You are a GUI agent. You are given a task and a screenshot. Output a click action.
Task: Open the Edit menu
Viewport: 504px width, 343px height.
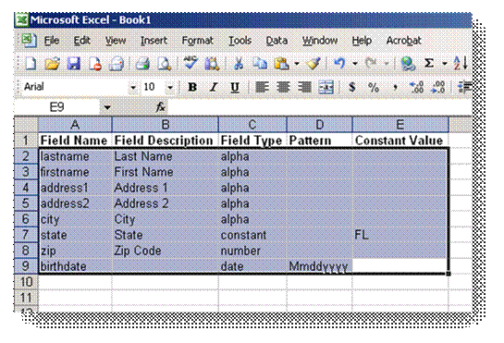(x=81, y=41)
